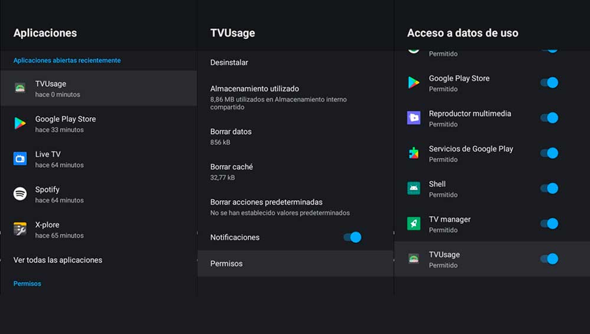Disable usage access for Google Play Store

(x=549, y=82)
